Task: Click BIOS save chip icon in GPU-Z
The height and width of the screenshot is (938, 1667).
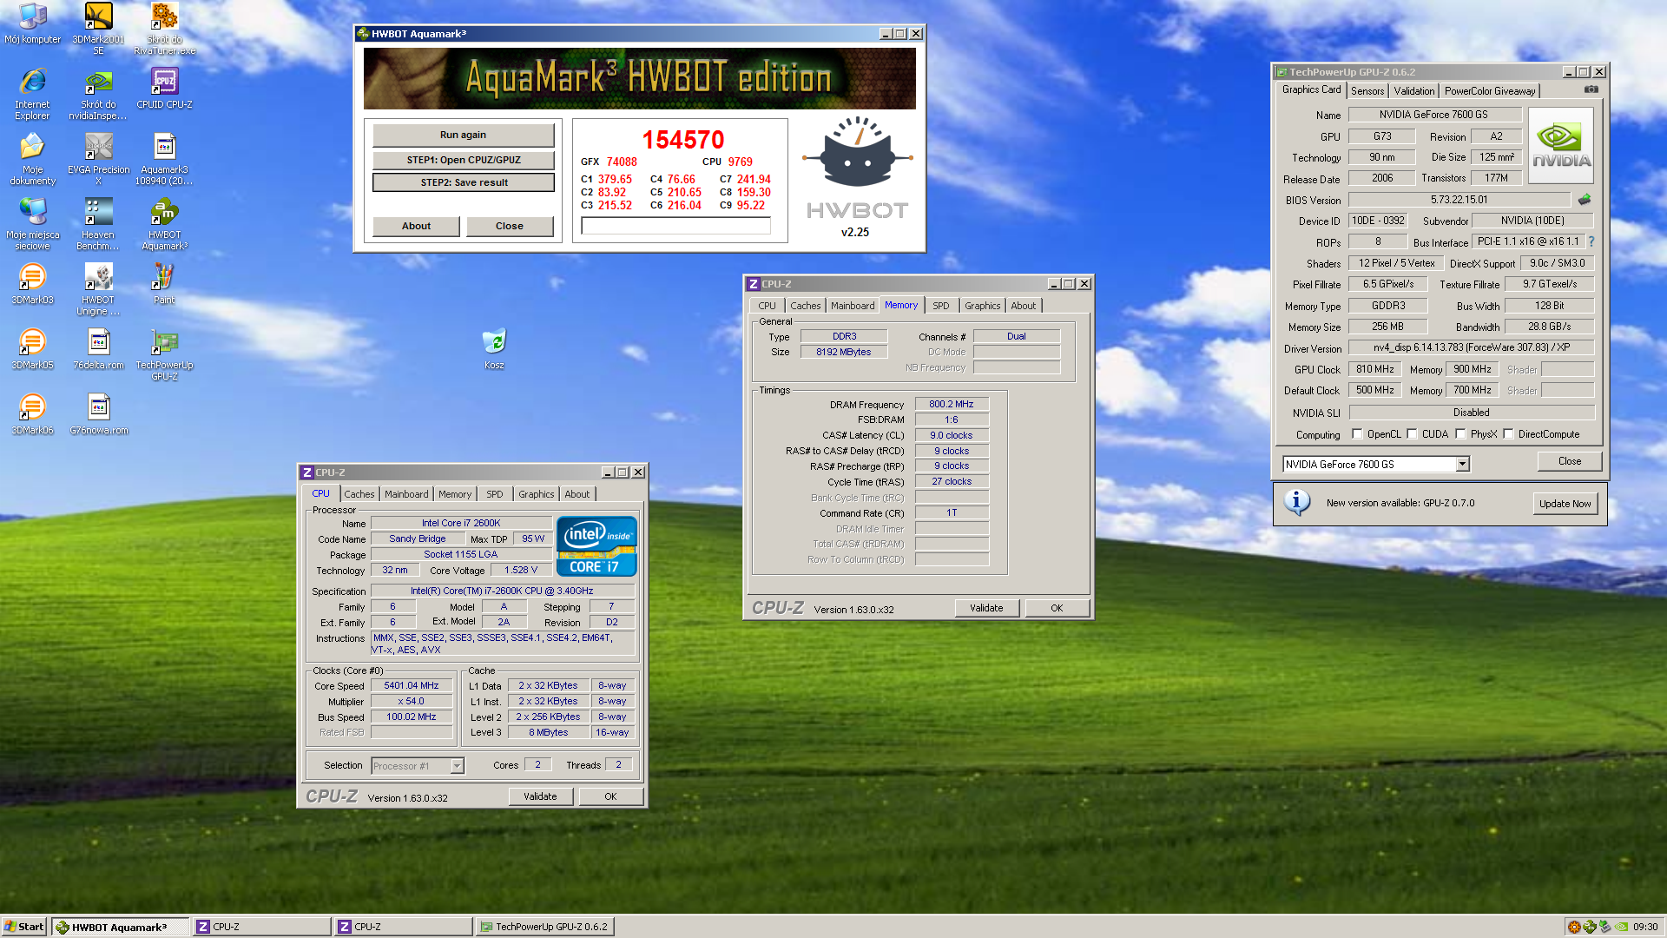Action: [1585, 200]
